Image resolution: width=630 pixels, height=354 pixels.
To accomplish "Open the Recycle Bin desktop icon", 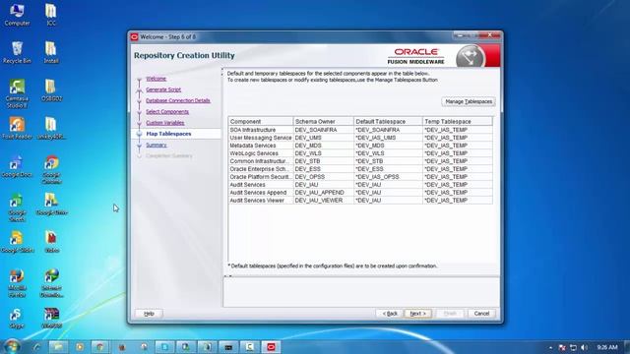I will (x=17, y=52).
